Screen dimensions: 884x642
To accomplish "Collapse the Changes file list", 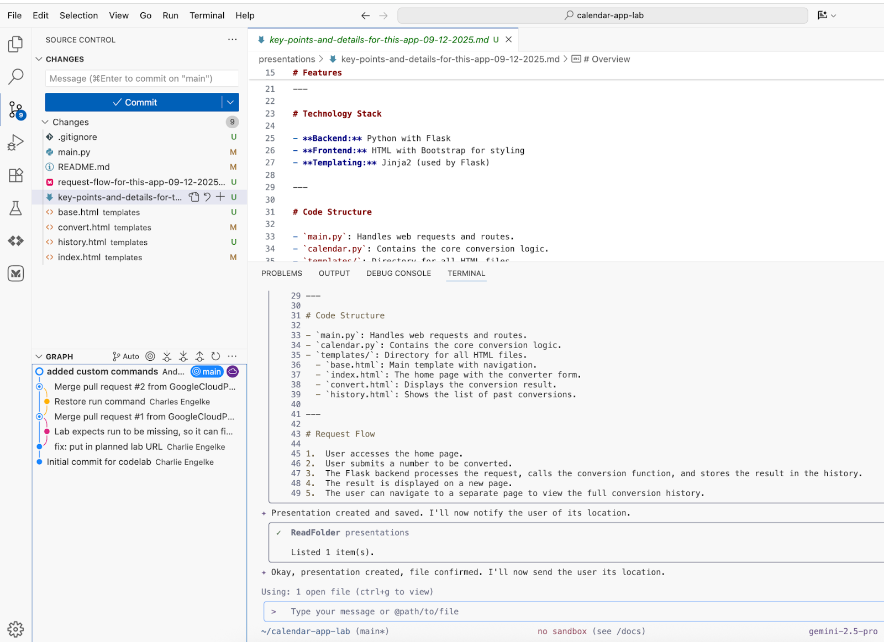I will pos(45,122).
